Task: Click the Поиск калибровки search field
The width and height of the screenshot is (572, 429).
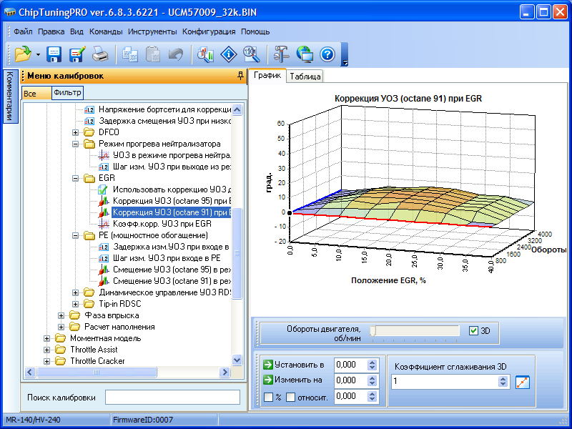Action: 172,398
